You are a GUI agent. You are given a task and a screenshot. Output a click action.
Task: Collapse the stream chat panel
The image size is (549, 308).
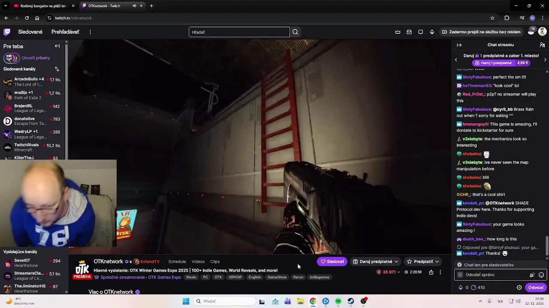(459, 45)
